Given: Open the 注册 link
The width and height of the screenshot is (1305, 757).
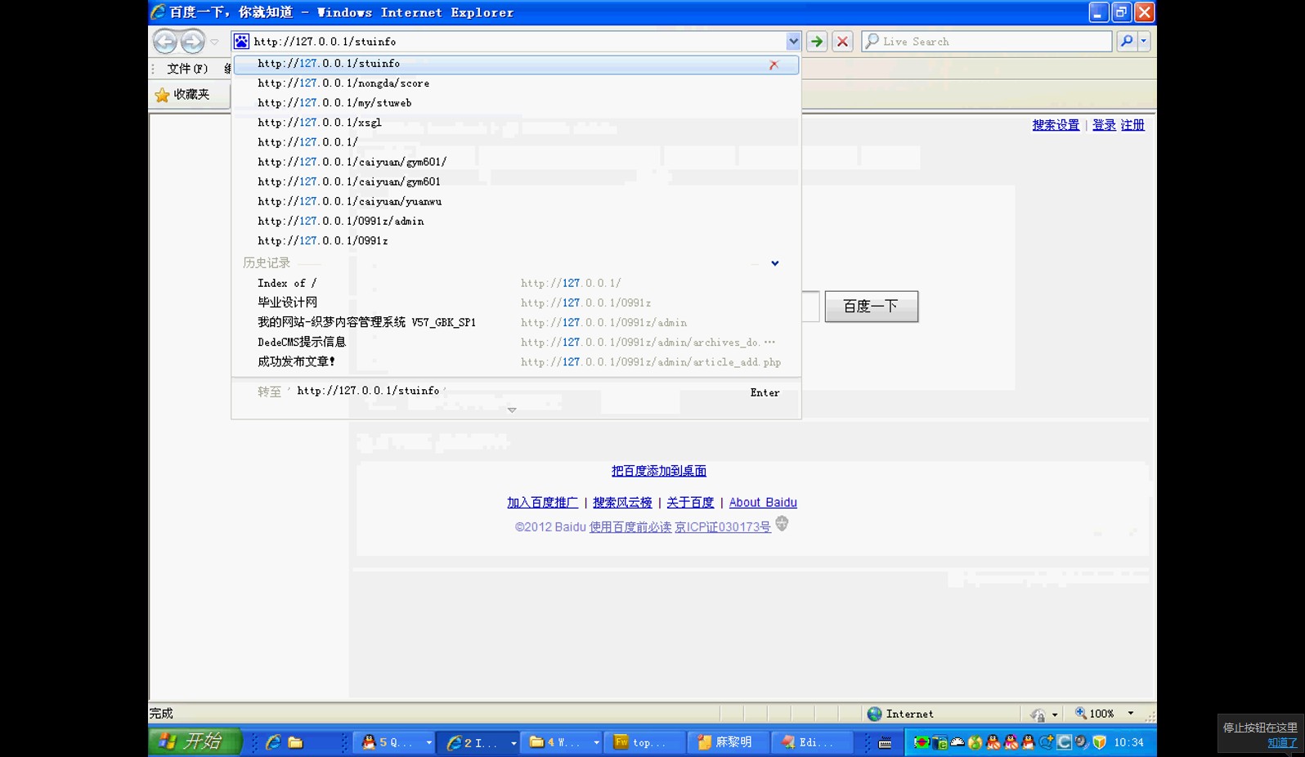Looking at the screenshot, I should point(1132,125).
